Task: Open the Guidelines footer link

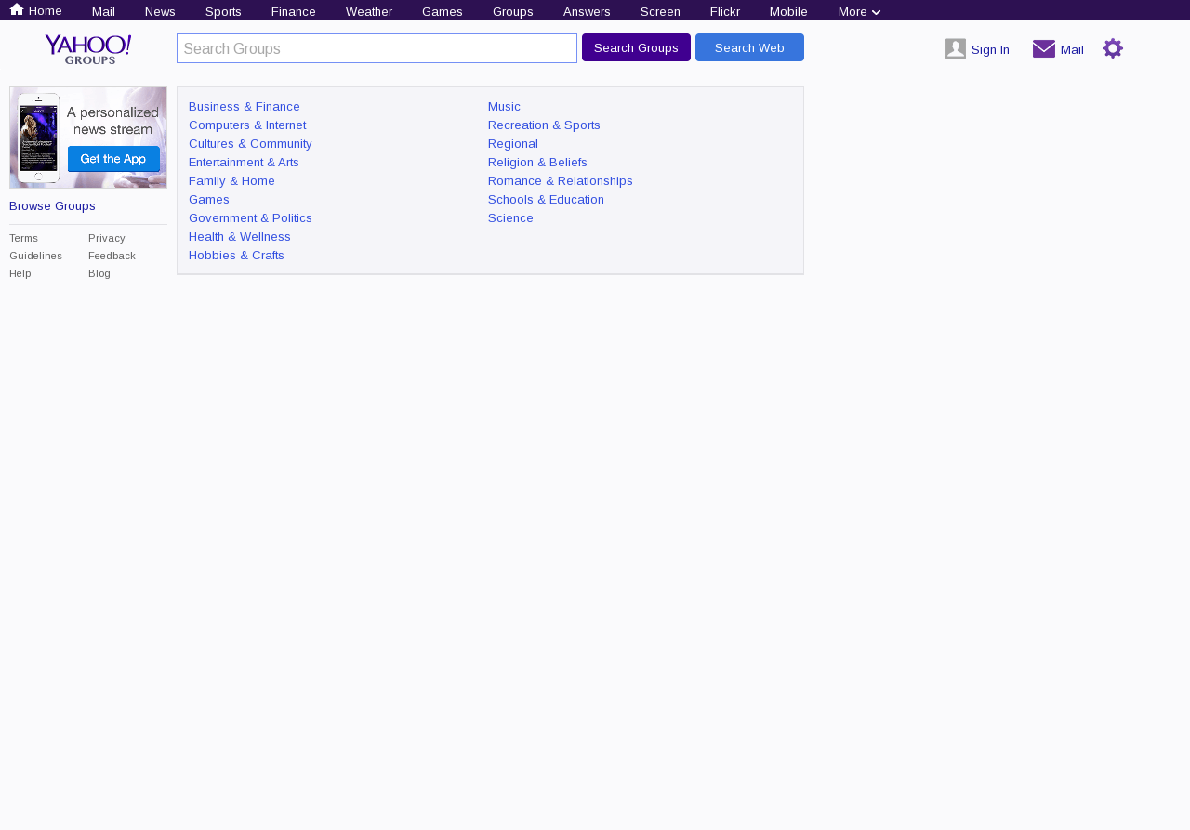Action: coord(36,256)
